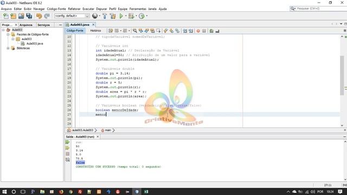
Task: Open Aula003.java in project tree
Action: [35, 43]
